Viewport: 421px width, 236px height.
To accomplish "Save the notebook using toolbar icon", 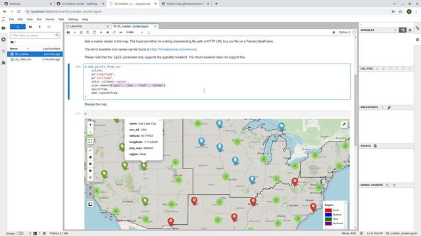I will (68, 32).
